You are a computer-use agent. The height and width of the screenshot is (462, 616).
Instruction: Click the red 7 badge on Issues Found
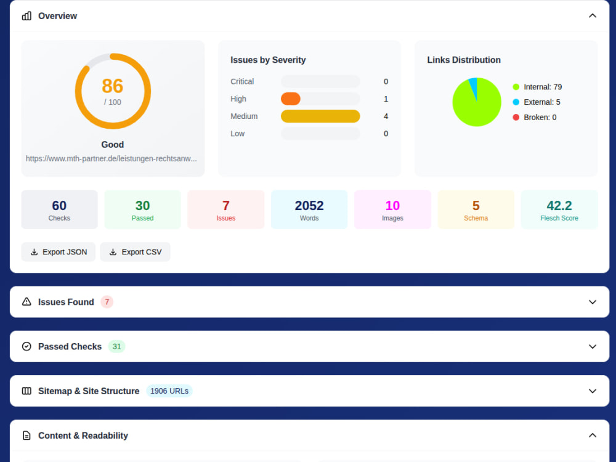point(107,302)
